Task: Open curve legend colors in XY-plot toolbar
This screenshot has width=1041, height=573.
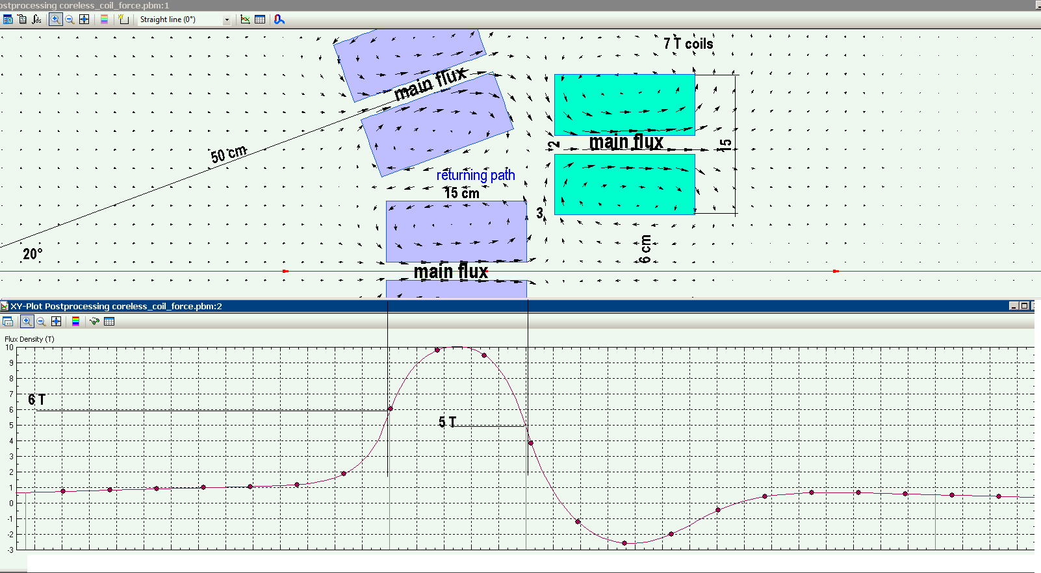Action: pyautogui.click(x=76, y=322)
